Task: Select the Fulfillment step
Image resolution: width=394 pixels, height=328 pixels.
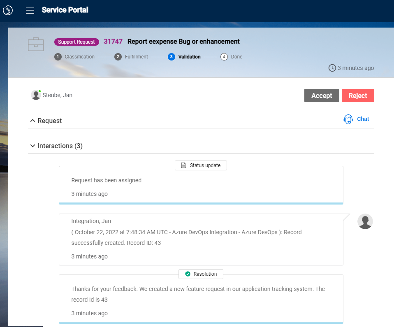Action: (x=118, y=56)
